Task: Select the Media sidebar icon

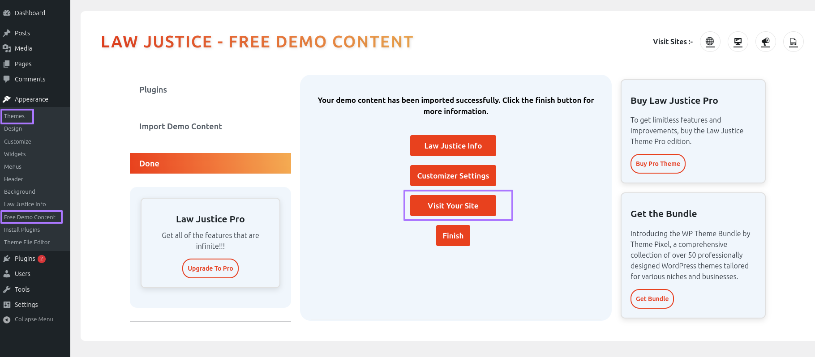Action: point(7,48)
